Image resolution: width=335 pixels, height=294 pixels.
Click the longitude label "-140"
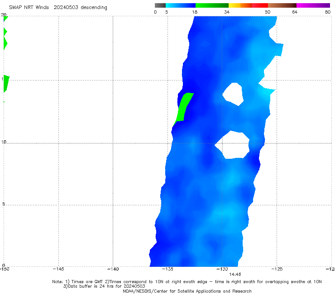click(113, 269)
